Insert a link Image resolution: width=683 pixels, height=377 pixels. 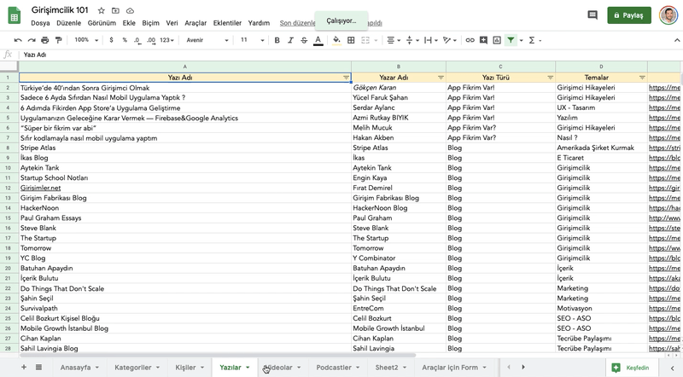[x=470, y=40]
